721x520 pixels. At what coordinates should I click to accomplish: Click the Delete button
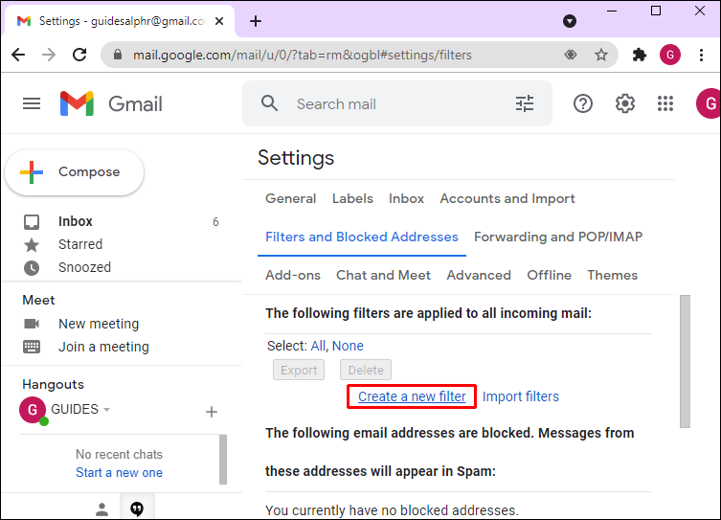pos(366,370)
